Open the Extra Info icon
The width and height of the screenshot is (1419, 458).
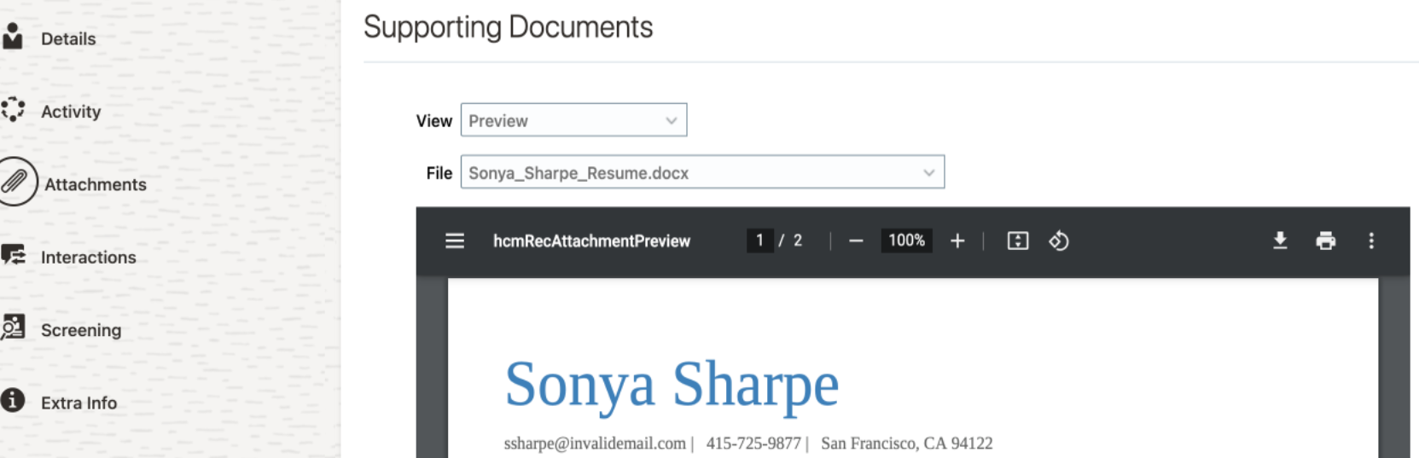pos(13,400)
